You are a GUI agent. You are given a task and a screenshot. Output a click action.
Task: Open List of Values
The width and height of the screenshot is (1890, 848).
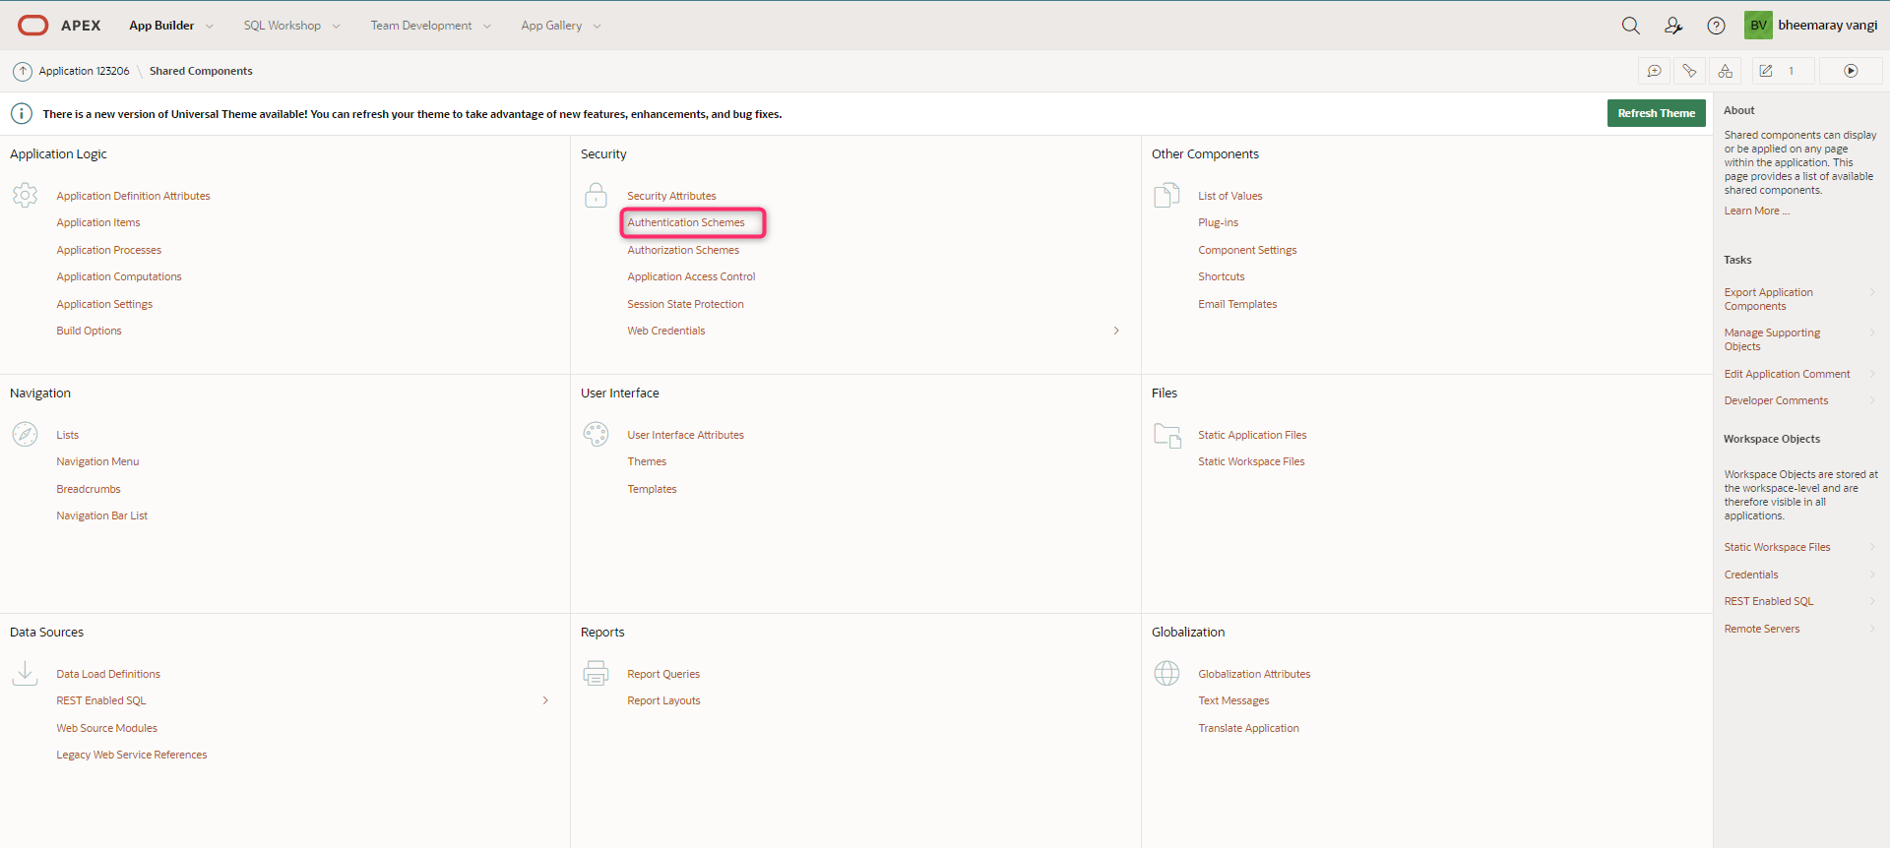1229,196
